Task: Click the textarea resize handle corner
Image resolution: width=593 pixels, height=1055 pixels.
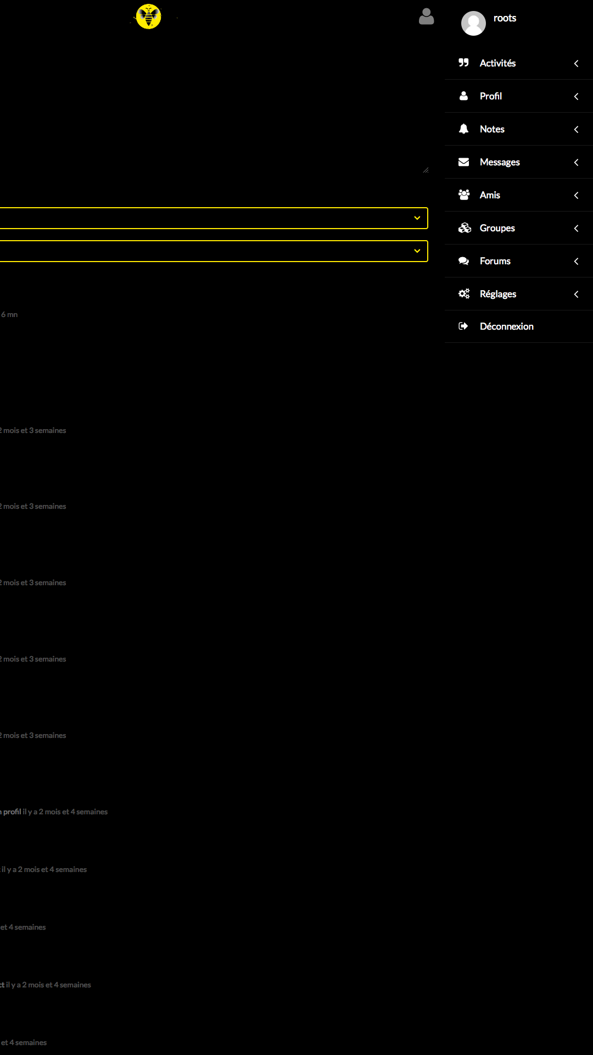Action: [x=426, y=170]
